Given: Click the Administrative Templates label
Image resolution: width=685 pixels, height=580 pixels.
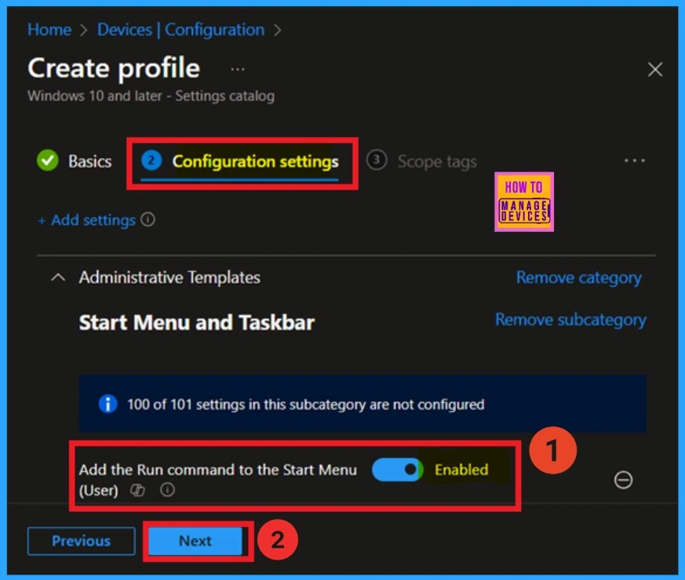Looking at the screenshot, I should point(169,277).
